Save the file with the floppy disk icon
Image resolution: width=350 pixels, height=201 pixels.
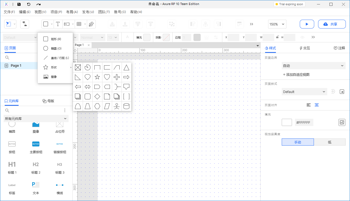[x=19, y=4]
